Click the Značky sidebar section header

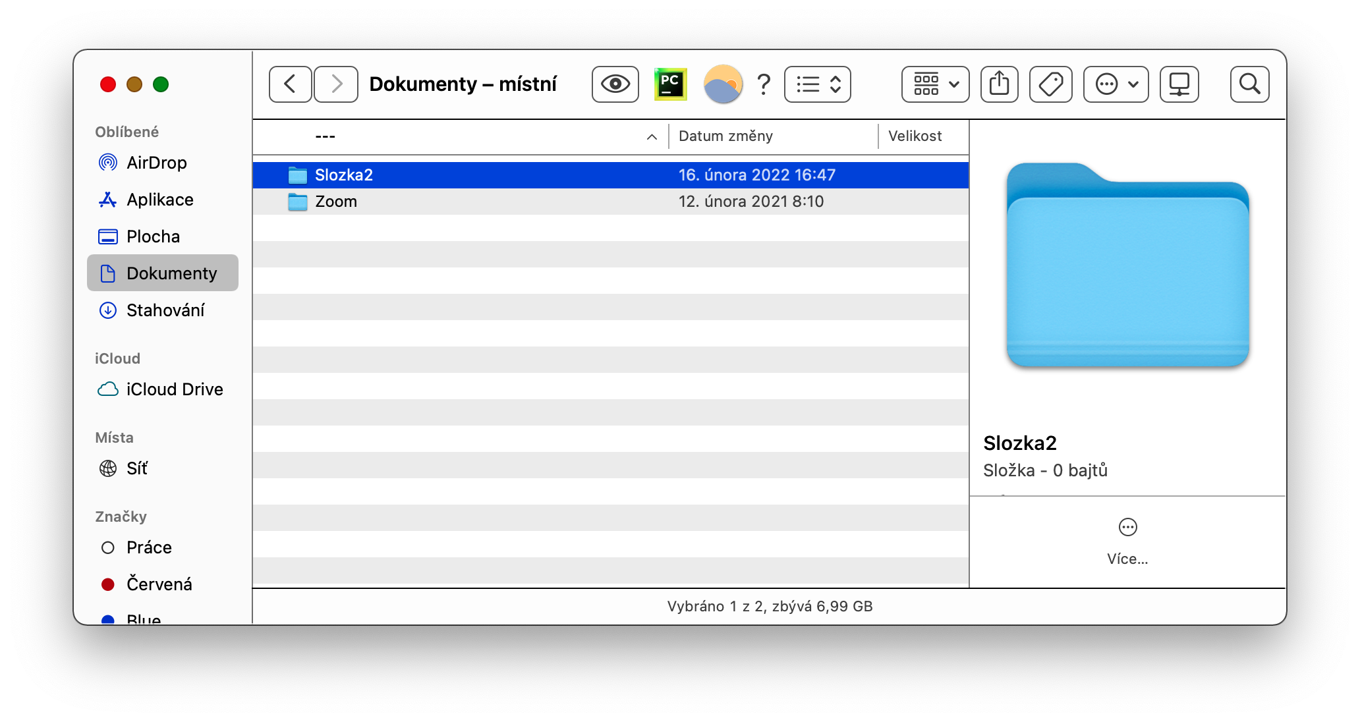[121, 516]
